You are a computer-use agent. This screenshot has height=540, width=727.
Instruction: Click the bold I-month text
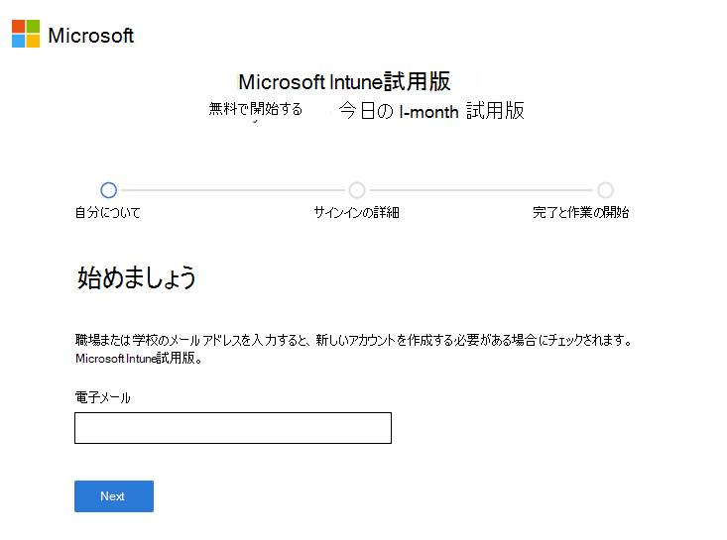point(428,112)
